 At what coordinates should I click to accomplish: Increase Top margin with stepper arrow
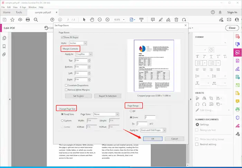(89, 59)
